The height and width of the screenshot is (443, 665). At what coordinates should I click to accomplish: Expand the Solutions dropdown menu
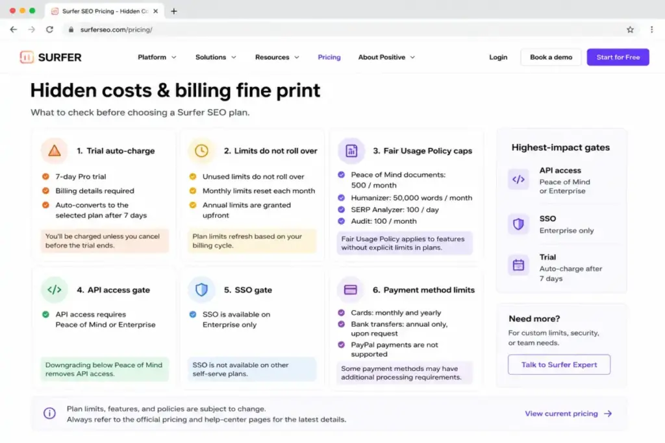click(x=216, y=57)
